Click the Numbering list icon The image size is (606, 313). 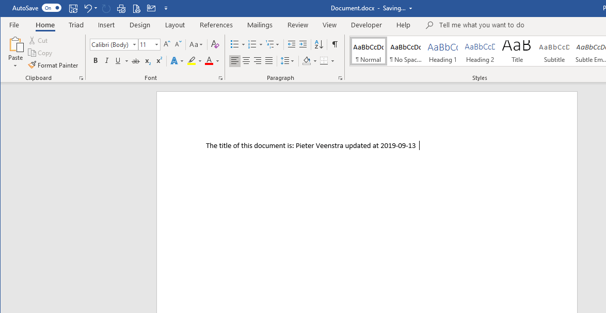click(252, 44)
